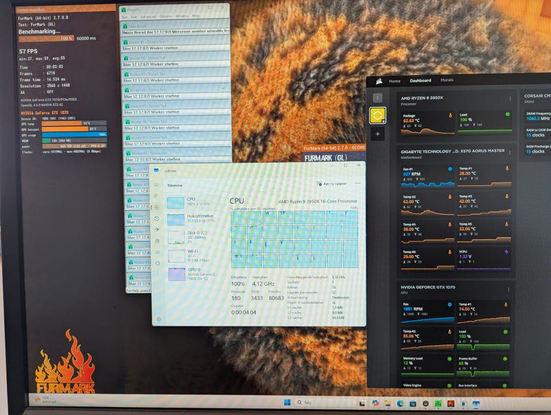Open the Copilot icon on the taskbar
Screen dimensions: 551x415
[375, 404]
